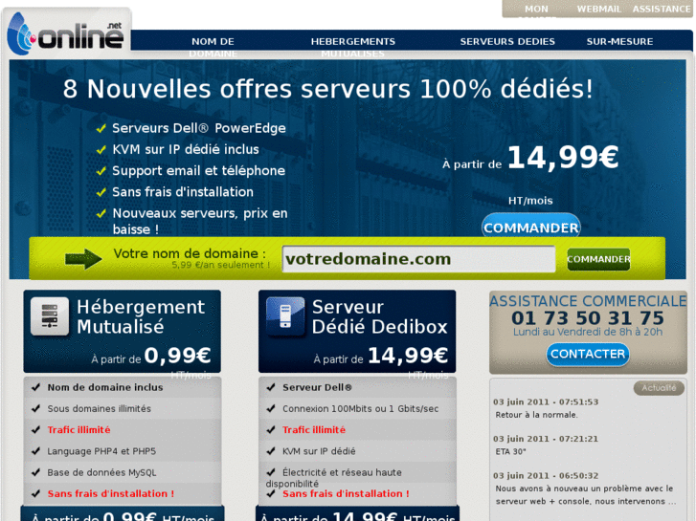Click the 8 Nouvelles offres serveurs headline
The width and height of the screenshot is (696, 521).
click(327, 89)
